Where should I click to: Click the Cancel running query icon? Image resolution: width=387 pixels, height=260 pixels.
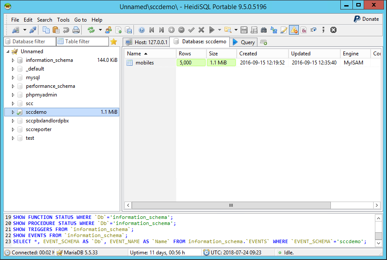[333, 30]
